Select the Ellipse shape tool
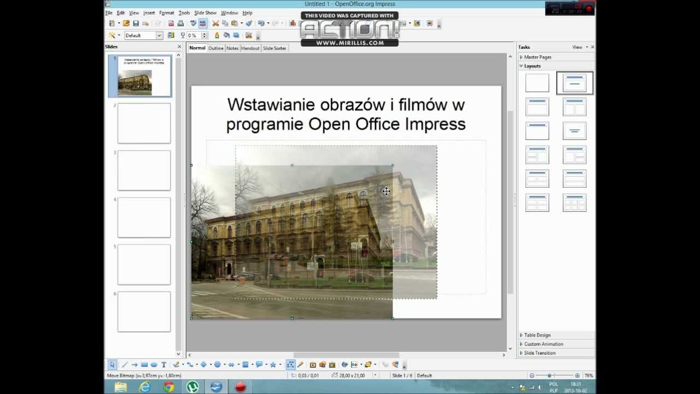 tap(154, 364)
